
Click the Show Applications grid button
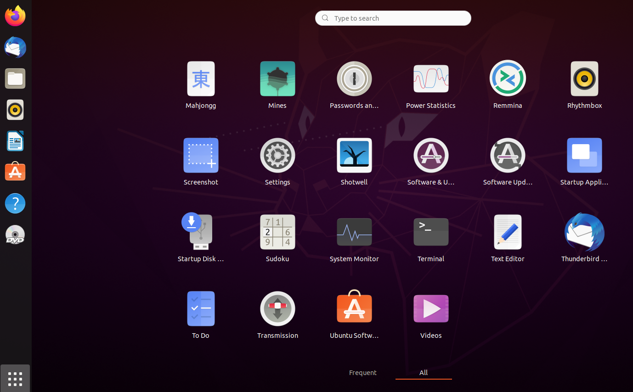tap(15, 379)
